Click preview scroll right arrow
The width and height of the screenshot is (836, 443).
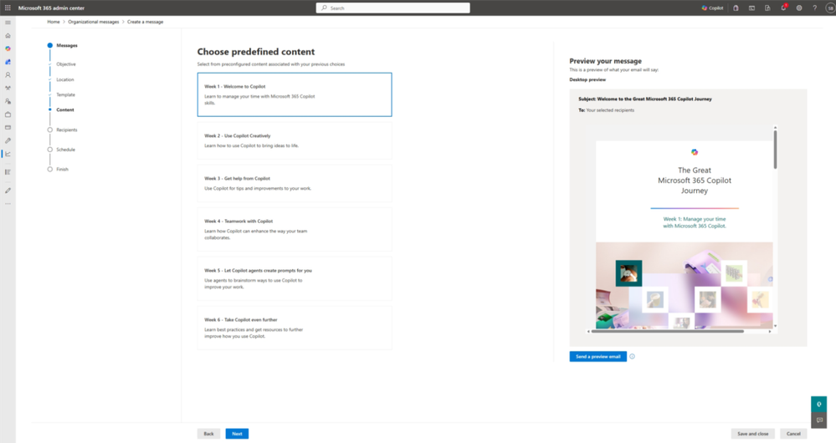(770, 331)
